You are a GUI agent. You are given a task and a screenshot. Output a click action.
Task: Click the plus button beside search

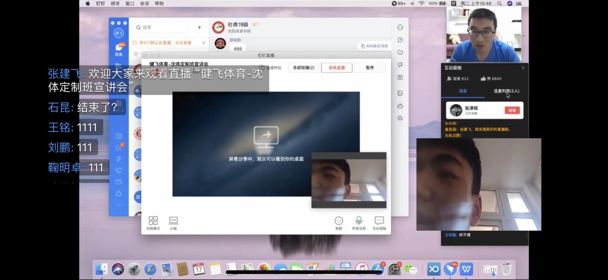pyautogui.click(x=199, y=27)
